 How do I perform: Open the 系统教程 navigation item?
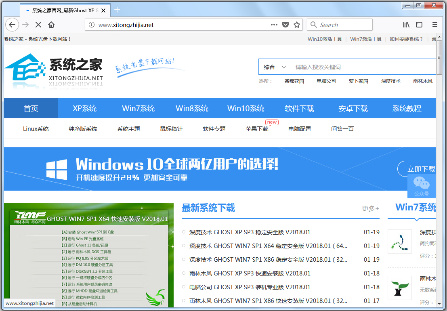pyautogui.click(x=407, y=108)
